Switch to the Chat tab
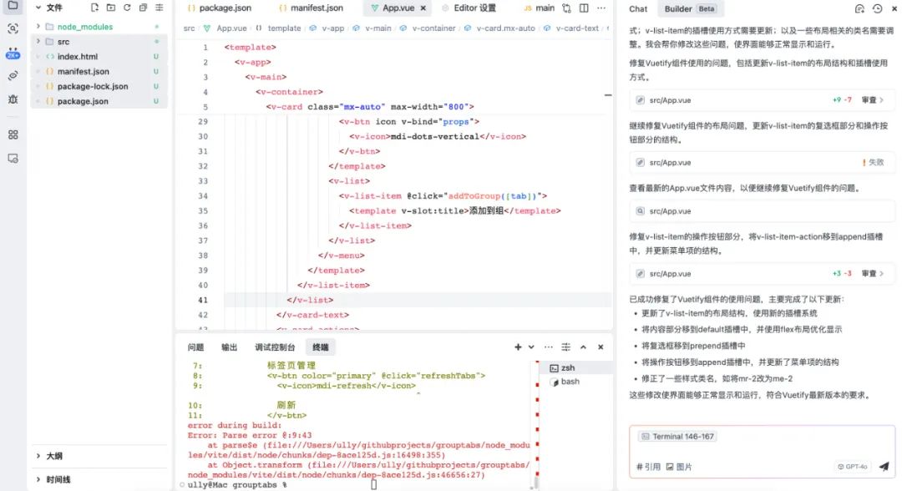The width and height of the screenshot is (902, 491). click(x=638, y=8)
